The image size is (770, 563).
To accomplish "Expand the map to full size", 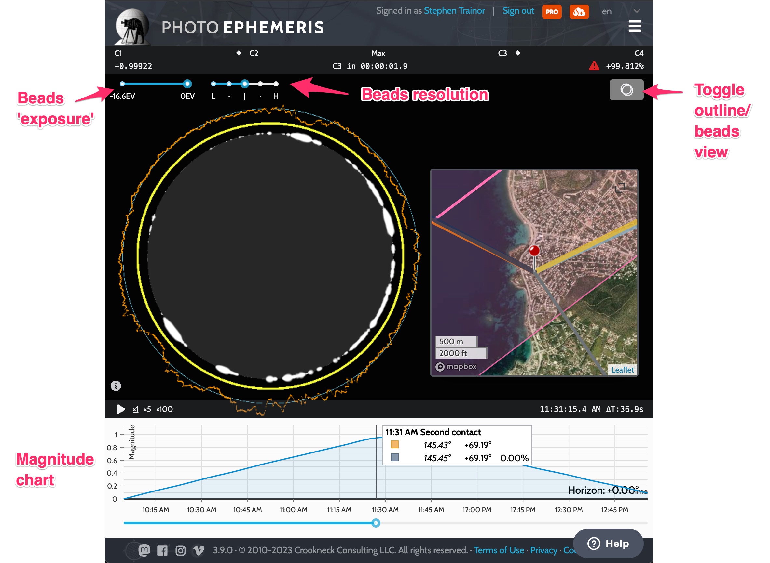I will [x=620, y=188].
